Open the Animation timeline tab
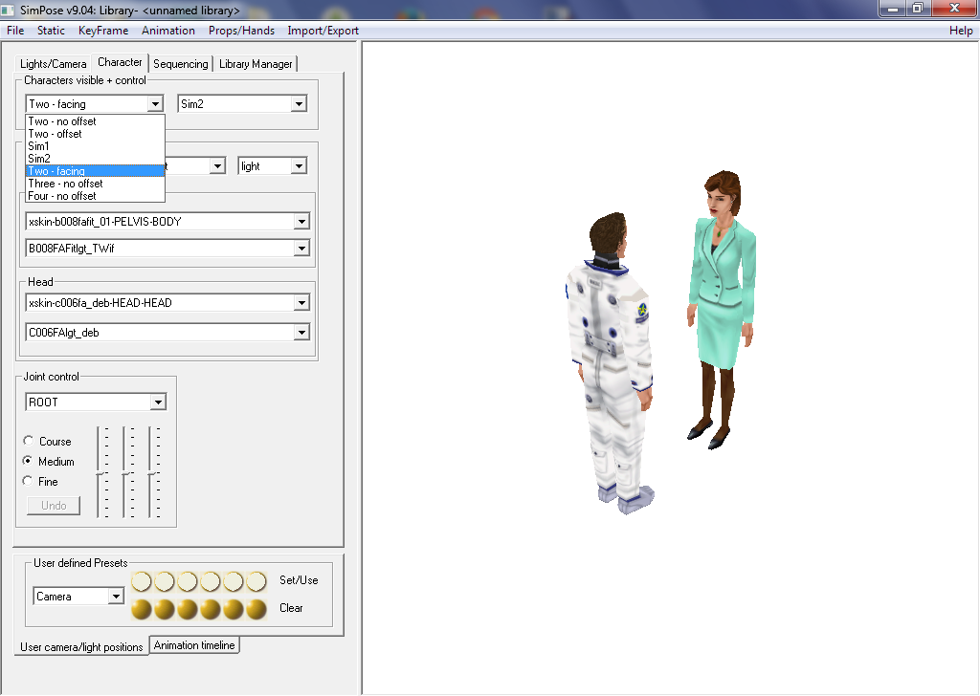The image size is (980, 696). tap(194, 645)
